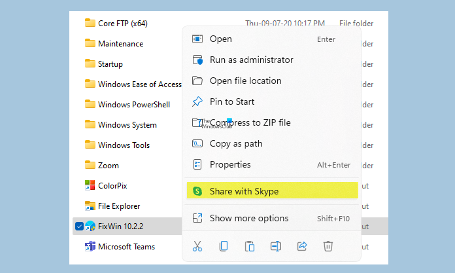455x273 pixels.
Task: Click the Maintenance folder icon
Action: coord(90,43)
